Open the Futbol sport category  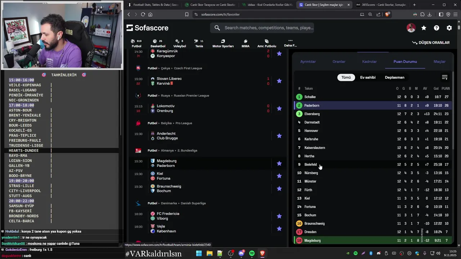tap(136, 43)
